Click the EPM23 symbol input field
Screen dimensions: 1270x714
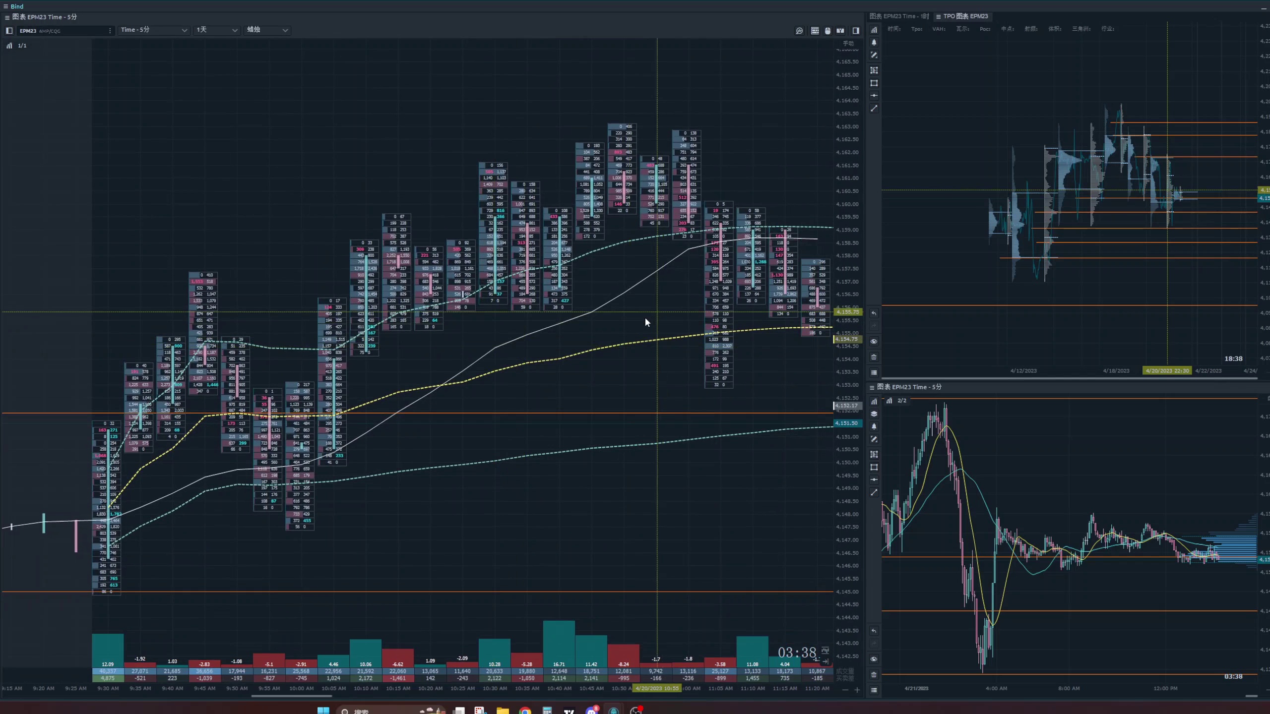point(62,31)
